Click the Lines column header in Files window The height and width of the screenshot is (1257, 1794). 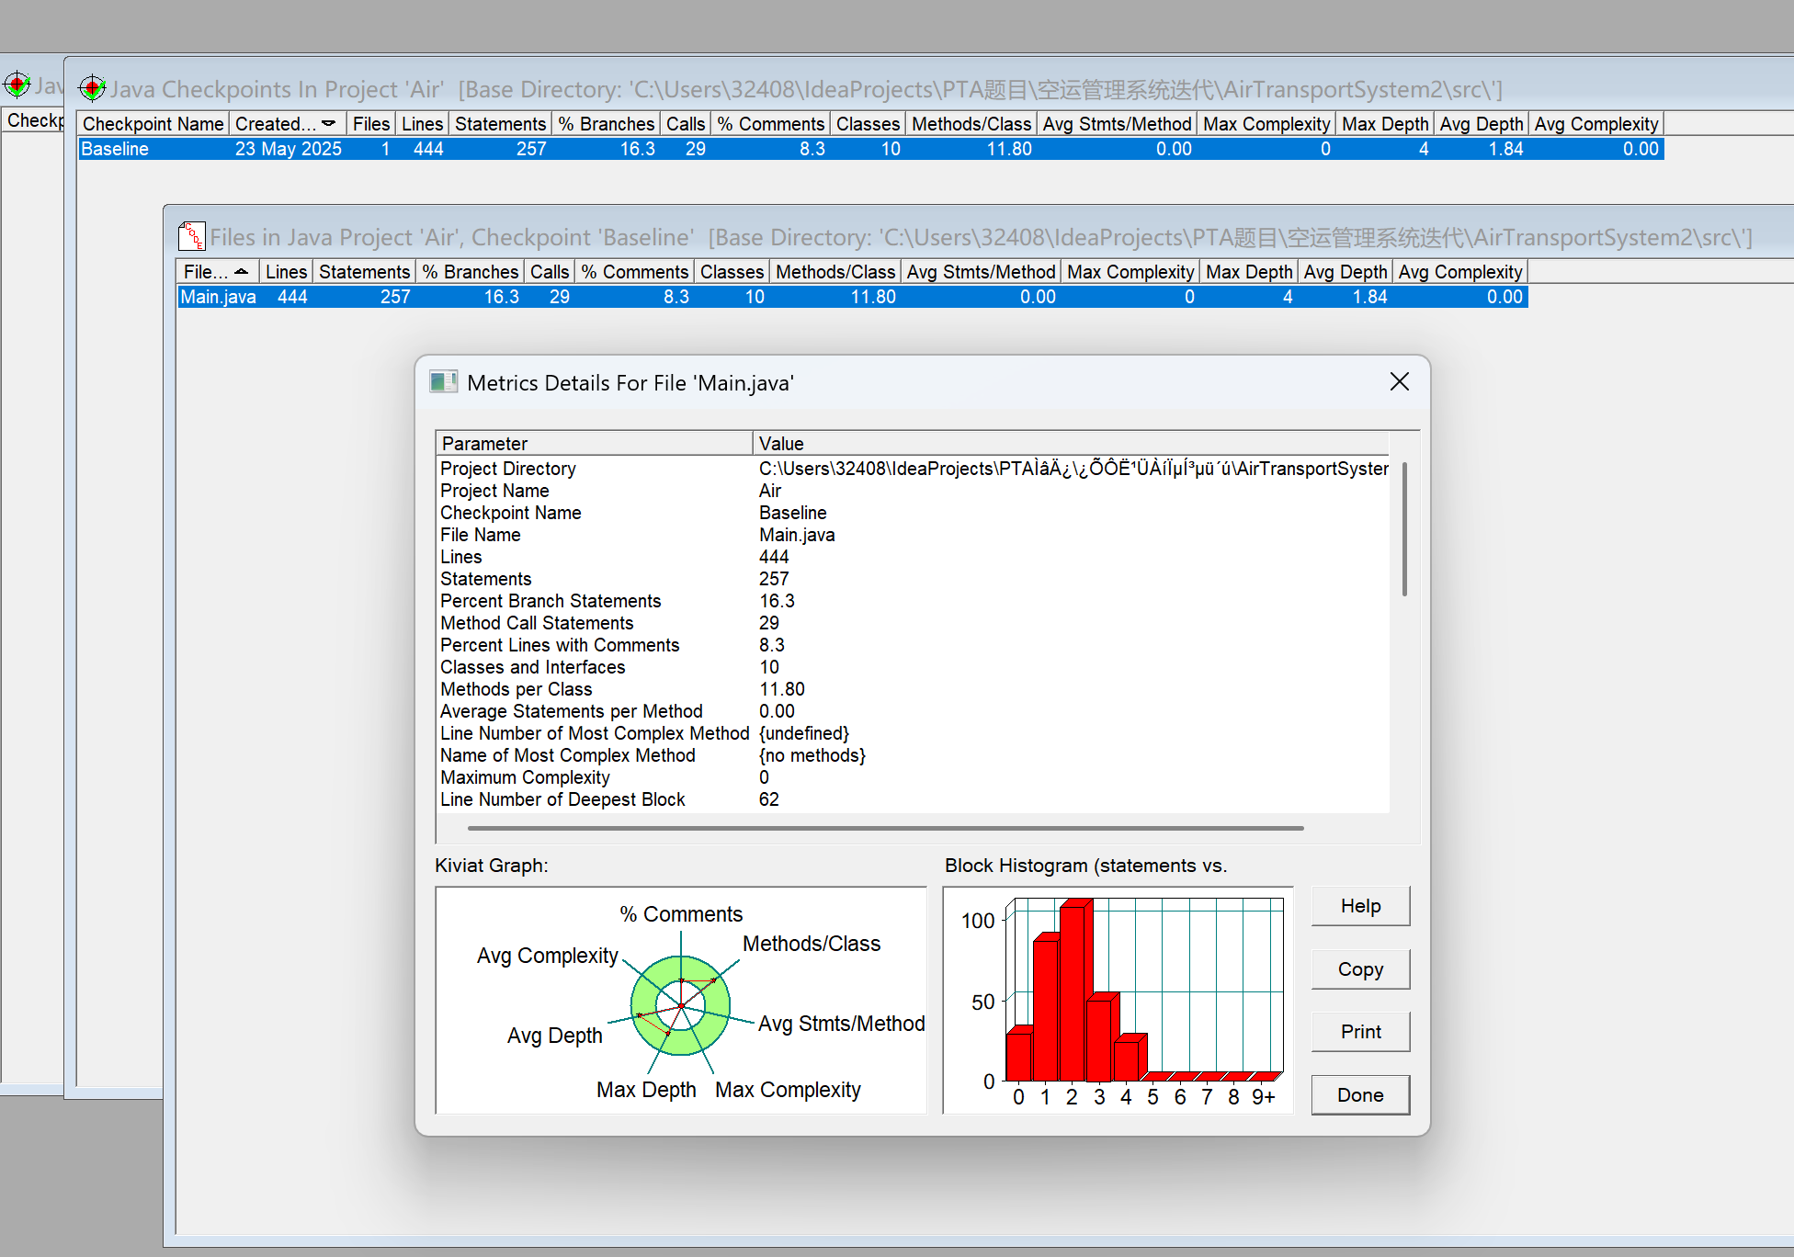(286, 272)
